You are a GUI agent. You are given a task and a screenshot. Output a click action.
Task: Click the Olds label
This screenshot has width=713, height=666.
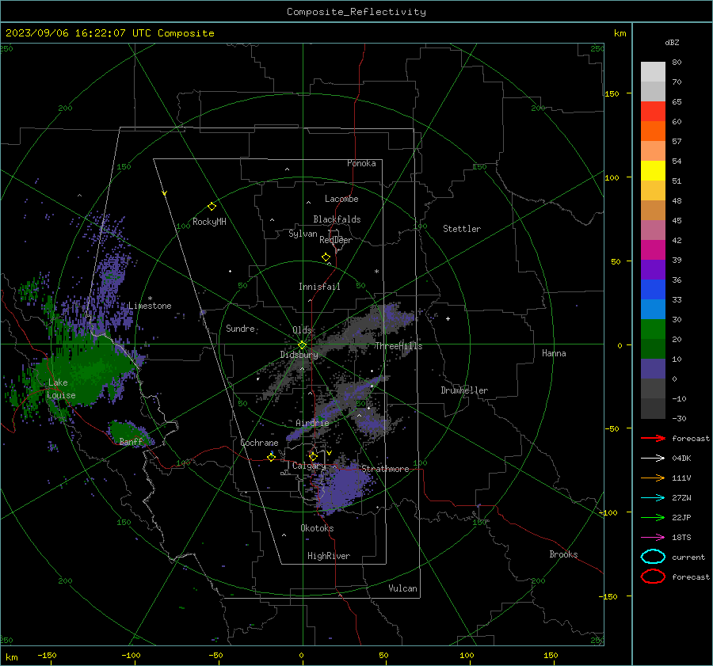click(302, 330)
